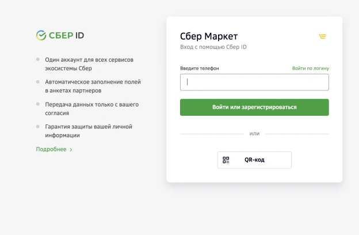Image resolution: width=359 pixels, height=235 pixels.
Task: Click the Вход с помощью Сбер ID subtitle
Action: tap(213, 47)
